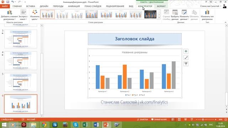Image resolution: width=228 pixels, height=128 pixels.
Task: Click the Название диаграммы chart title
Action: tap(135, 52)
